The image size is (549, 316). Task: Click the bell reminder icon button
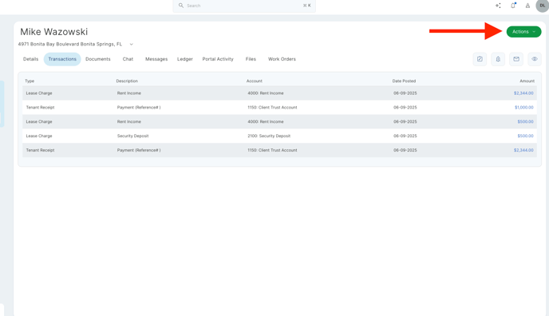pyautogui.click(x=498, y=59)
